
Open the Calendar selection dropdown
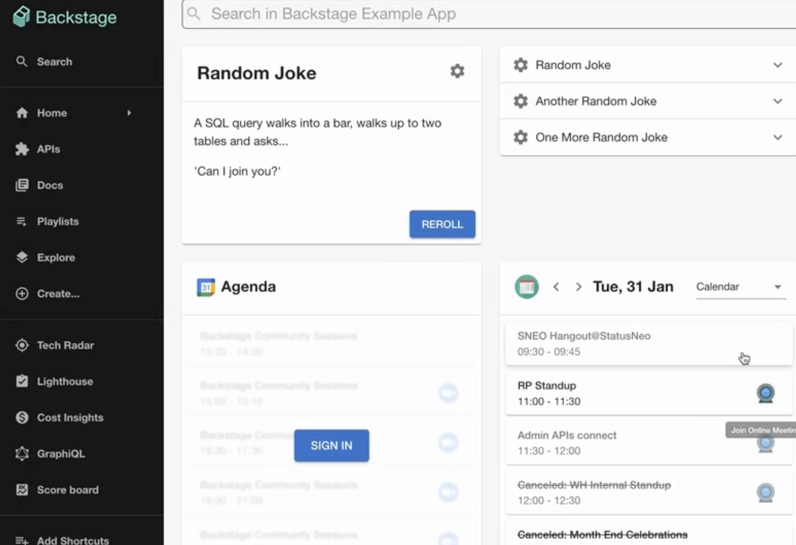741,287
